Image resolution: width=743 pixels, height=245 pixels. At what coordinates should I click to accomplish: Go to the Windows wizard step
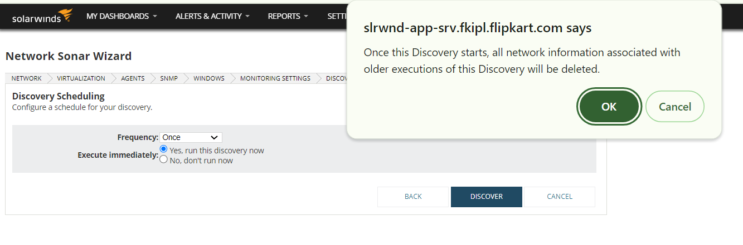point(209,78)
